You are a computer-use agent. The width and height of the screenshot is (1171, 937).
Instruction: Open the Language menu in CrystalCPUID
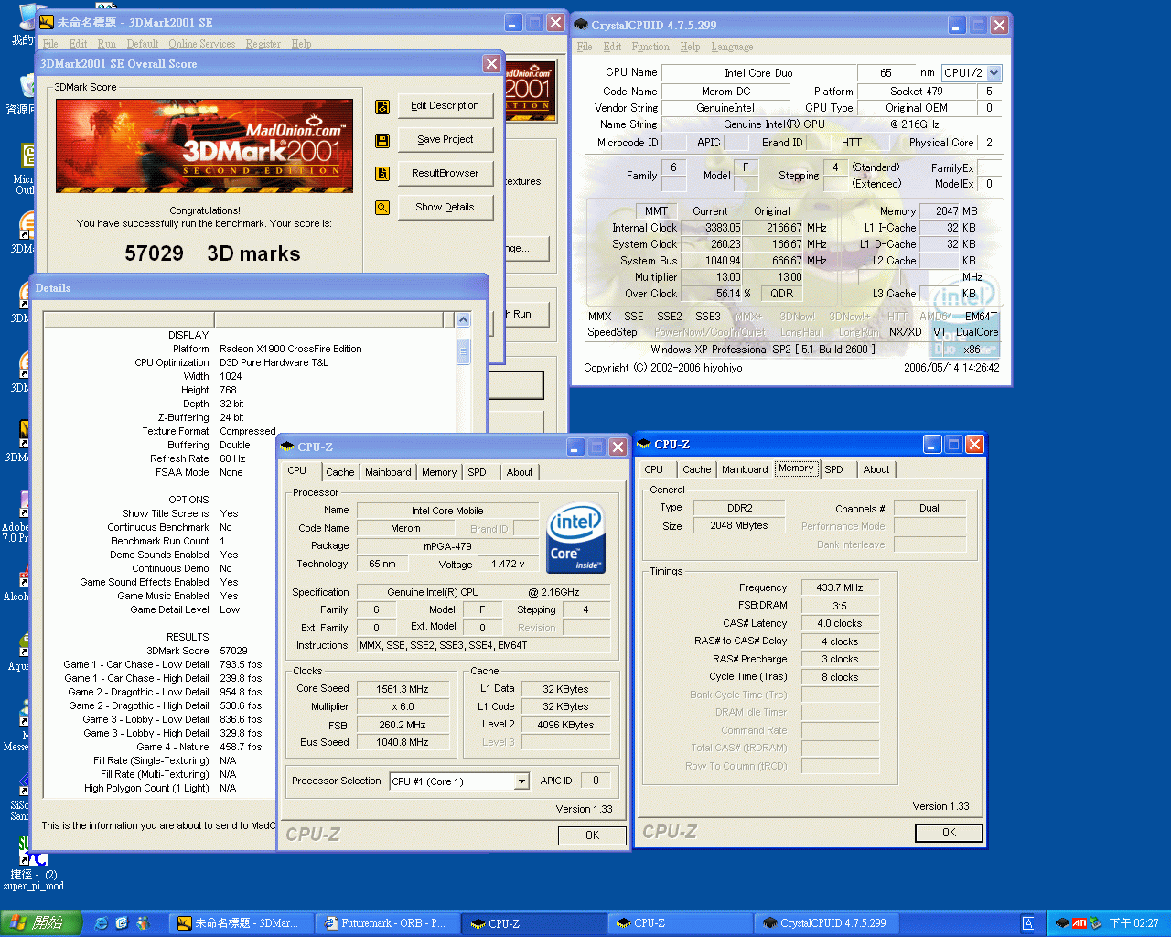[x=733, y=47]
